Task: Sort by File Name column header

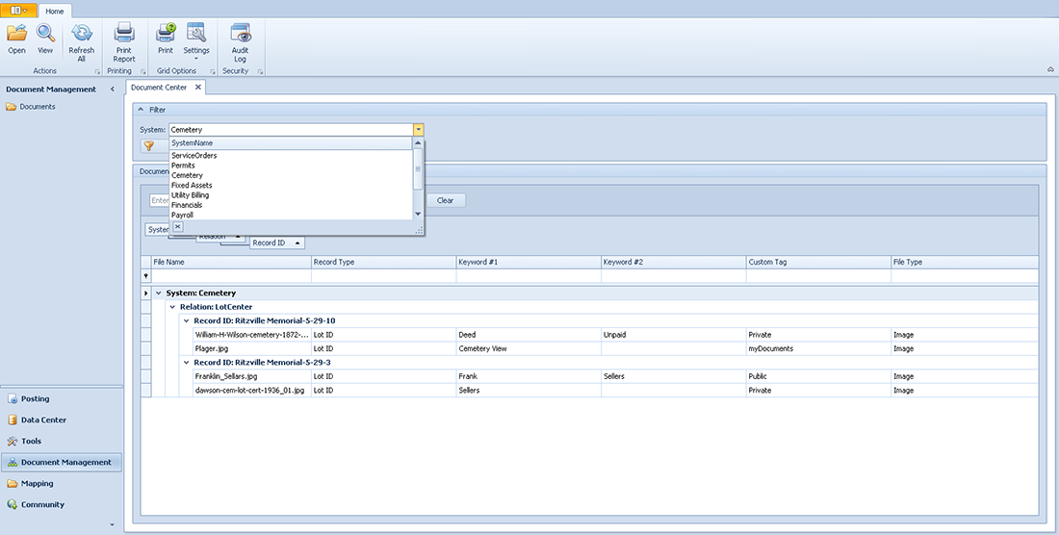Action: click(231, 262)
